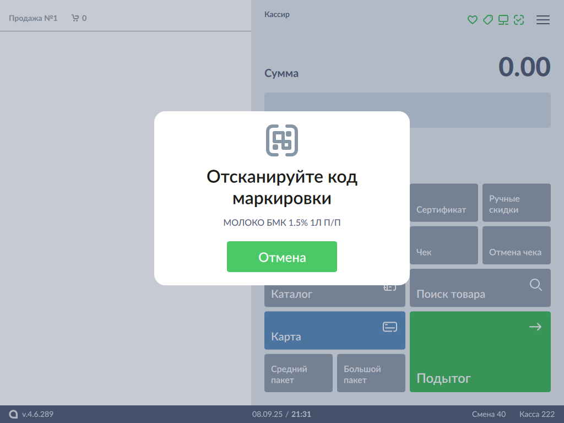
Task: Click the arrow icon on Подытог
Action: (x=535, y=327)
